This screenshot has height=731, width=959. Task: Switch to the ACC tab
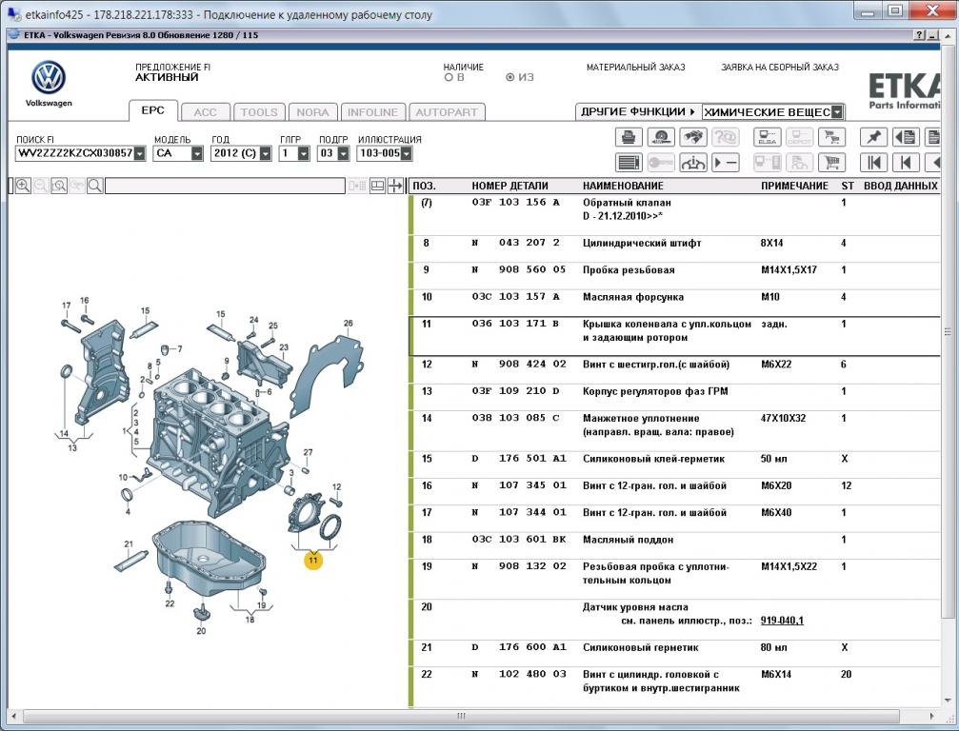click(x=206, y=112)
